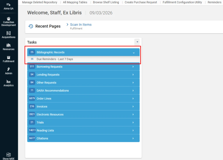
Task: Expand the Lending Requests task group
Action: [x=133, y=74]
